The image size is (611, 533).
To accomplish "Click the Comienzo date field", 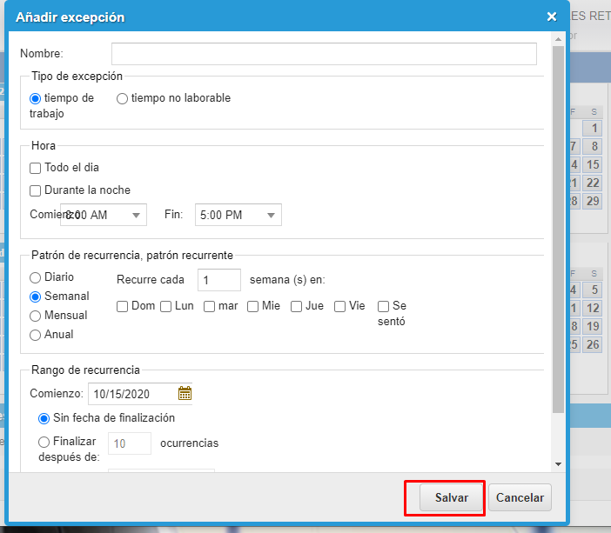I will (x=131, y=394).
